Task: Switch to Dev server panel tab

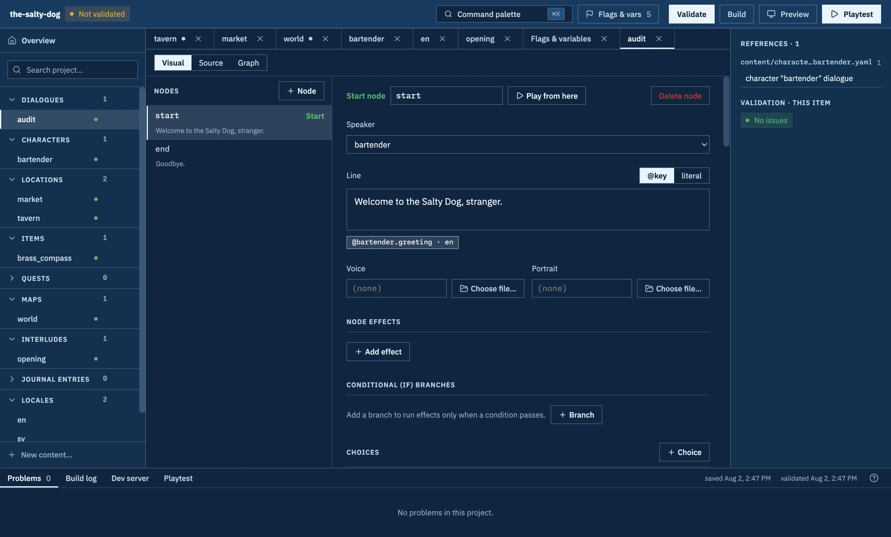Action: tap(130, 478)
